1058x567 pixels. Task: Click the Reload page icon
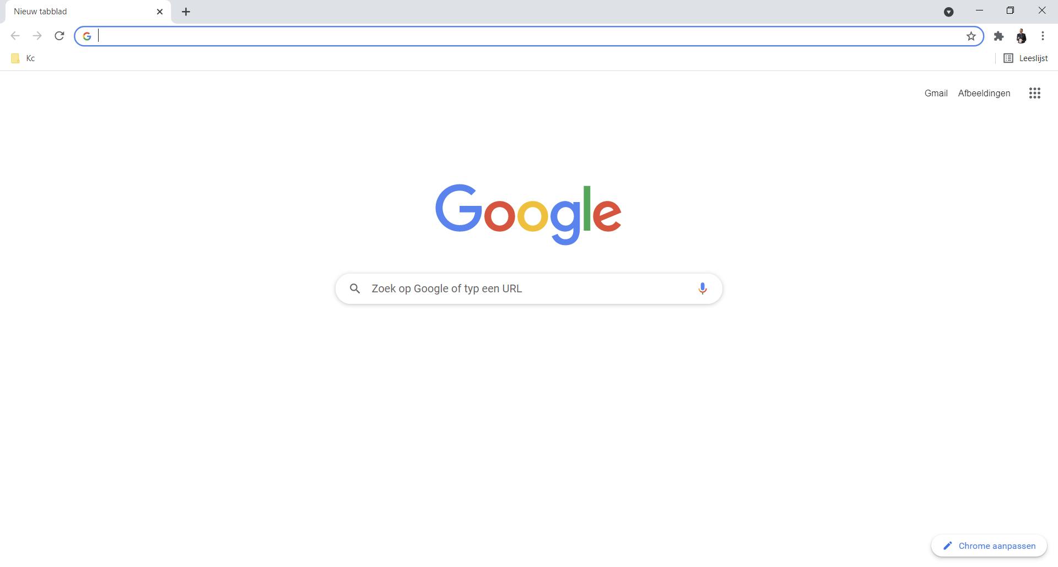pos(59,36)
